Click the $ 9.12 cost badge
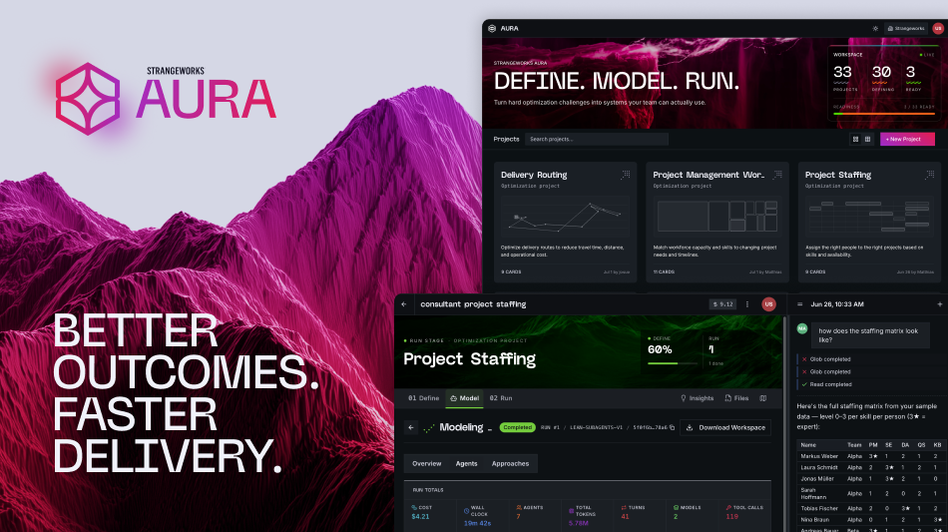The image size is (948, 532). 722,304
